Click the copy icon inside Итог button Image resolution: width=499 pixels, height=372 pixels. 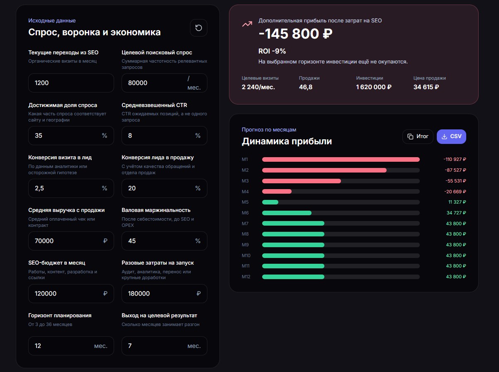coord(410,136)
